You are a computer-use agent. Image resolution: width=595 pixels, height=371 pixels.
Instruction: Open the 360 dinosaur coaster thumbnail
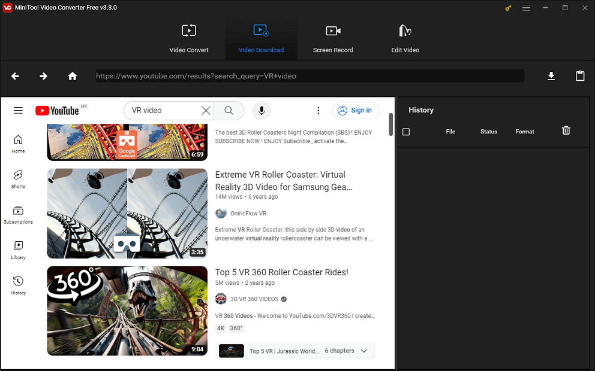(x=127, y=311)
